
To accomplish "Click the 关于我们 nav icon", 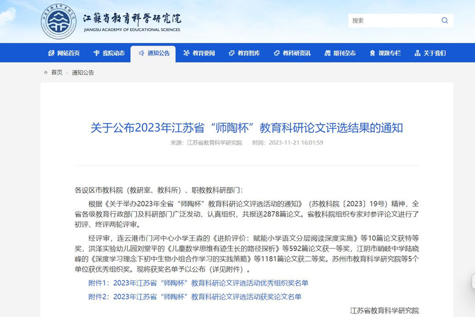I will pyautogui.click(x=418, y=53).
